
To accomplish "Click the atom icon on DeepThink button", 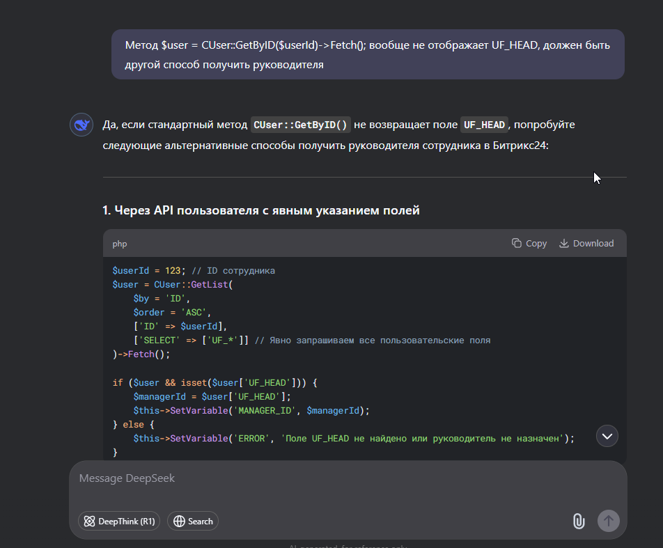I will [x=89, y=521].
